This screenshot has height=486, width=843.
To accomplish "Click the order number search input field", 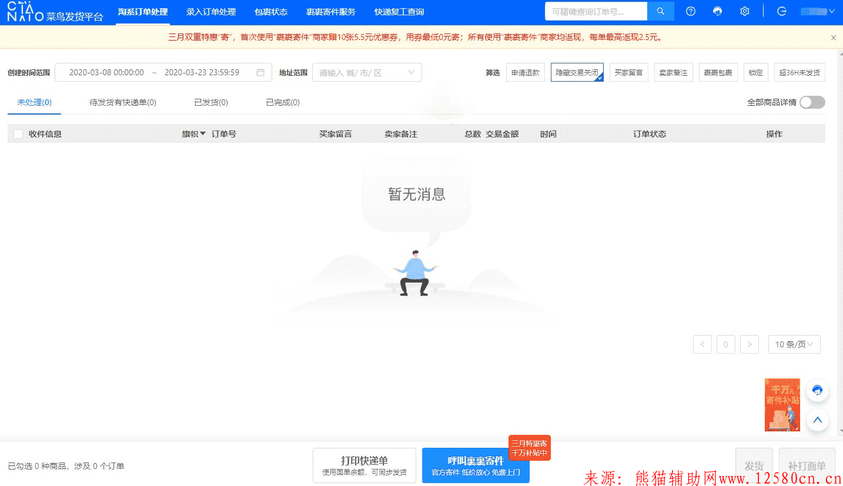I will pos(596,11).
